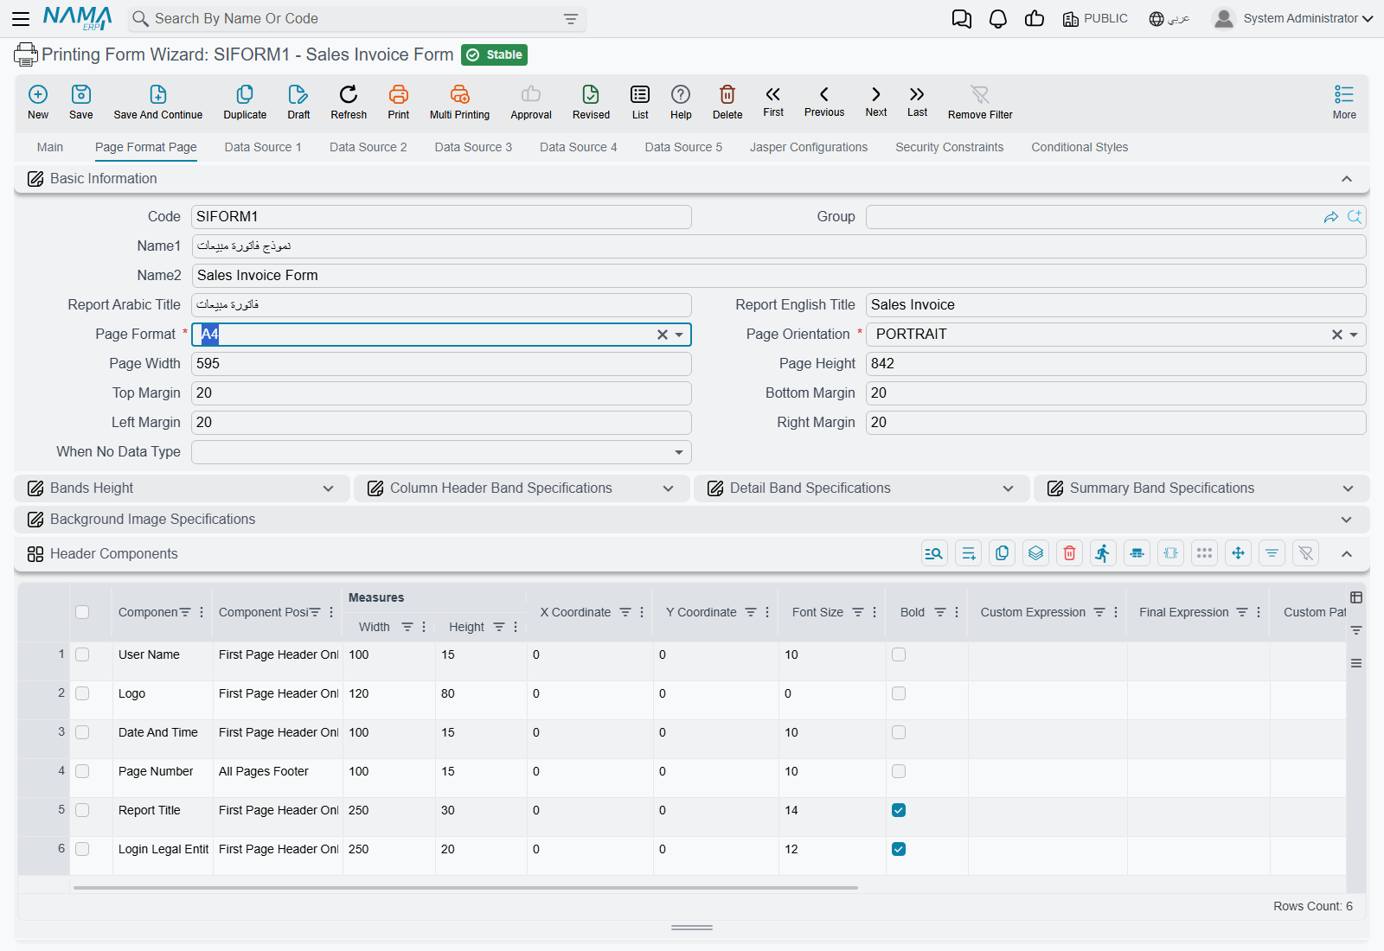Collapse the Basic Information section
This screenshot has height=951, width=1384.
click(x=1347, y=179)
